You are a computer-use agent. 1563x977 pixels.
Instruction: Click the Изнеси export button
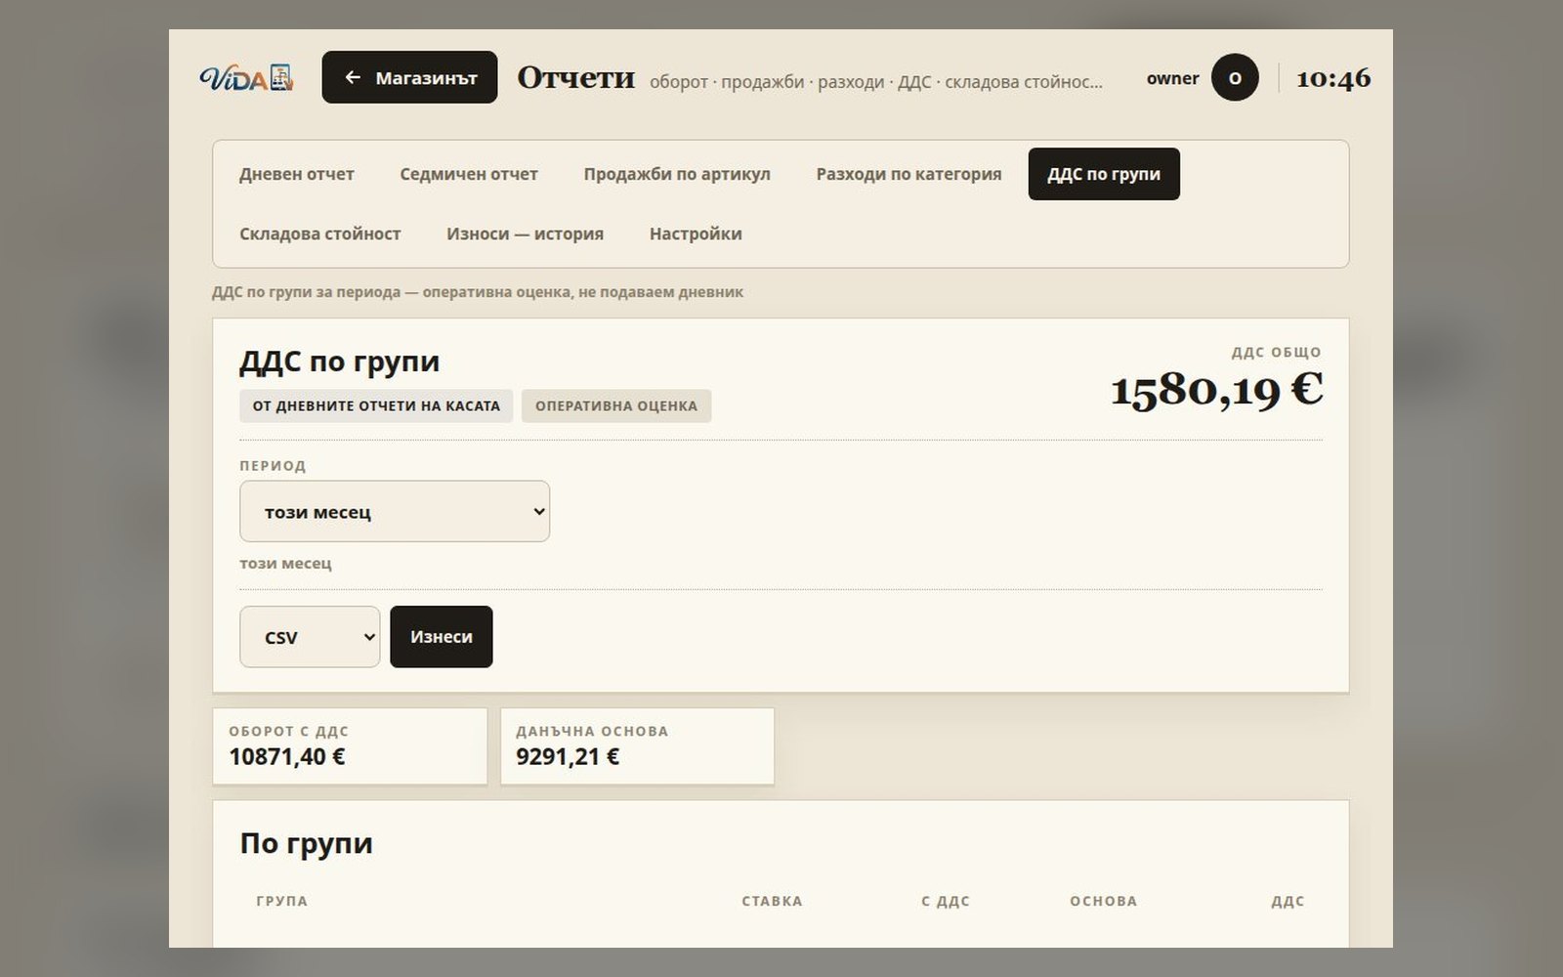point(442,637)
